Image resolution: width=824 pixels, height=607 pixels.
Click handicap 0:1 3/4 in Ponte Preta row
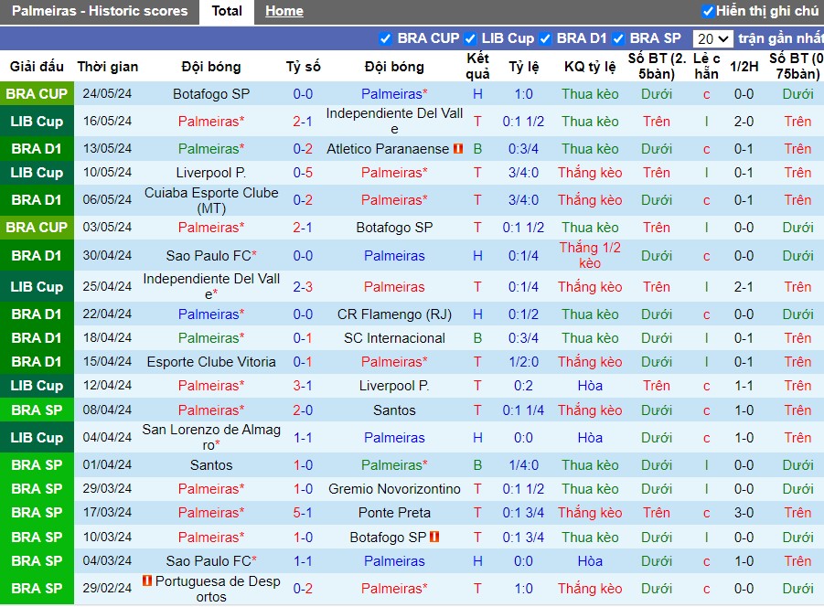coord(523,513)
